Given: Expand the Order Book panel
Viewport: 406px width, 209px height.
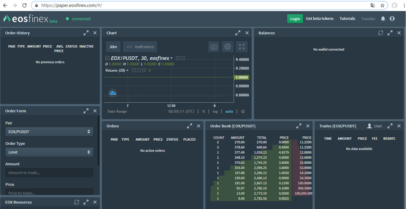Looking at the screenshot, I should click(299, 126).
